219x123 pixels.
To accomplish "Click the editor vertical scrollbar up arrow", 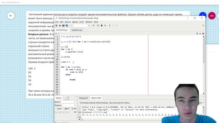I will click(204, 37).
